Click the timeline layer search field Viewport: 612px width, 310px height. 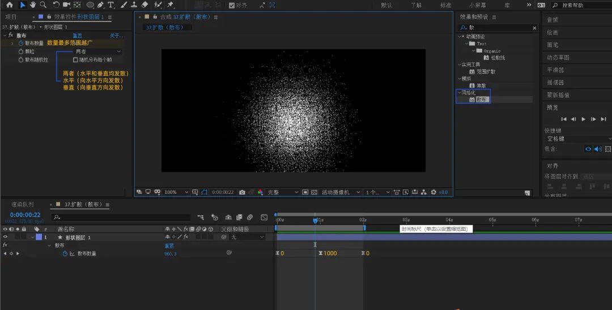pyautogui.click(x=121, y=217)
